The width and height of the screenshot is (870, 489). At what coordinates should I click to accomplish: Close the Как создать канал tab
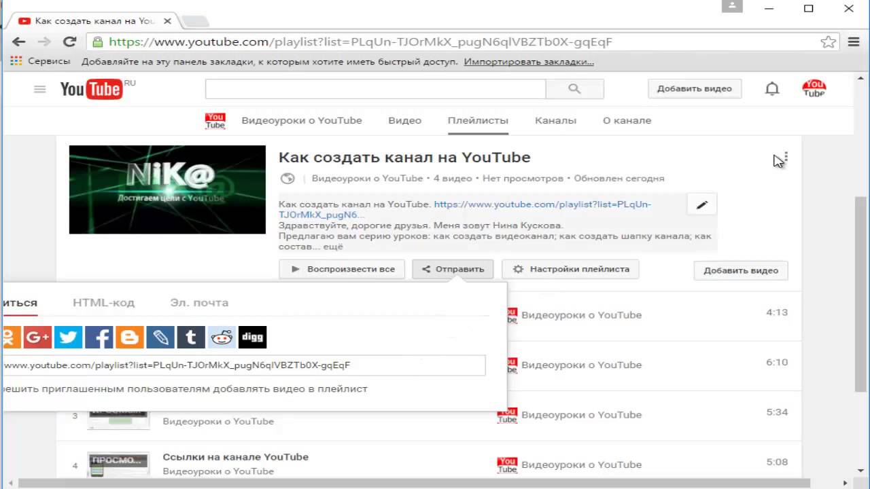[167, 21]
